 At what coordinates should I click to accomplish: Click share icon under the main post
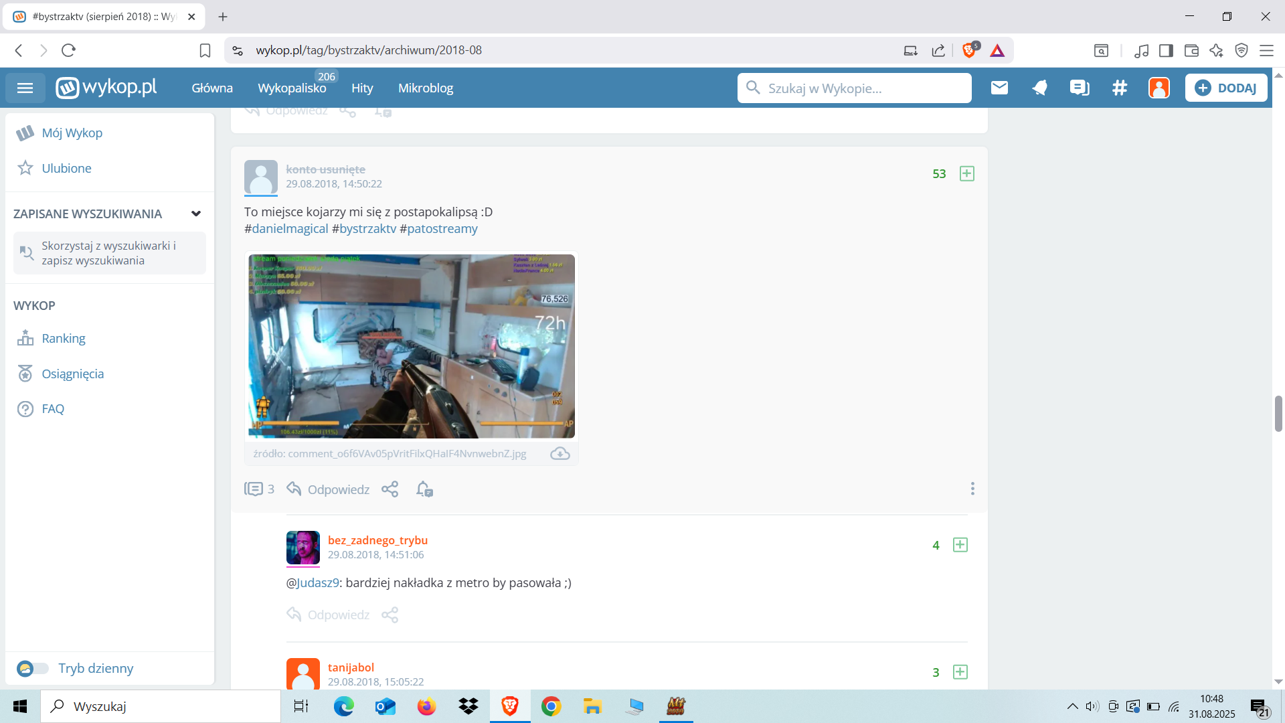click(x=390, y=489)
